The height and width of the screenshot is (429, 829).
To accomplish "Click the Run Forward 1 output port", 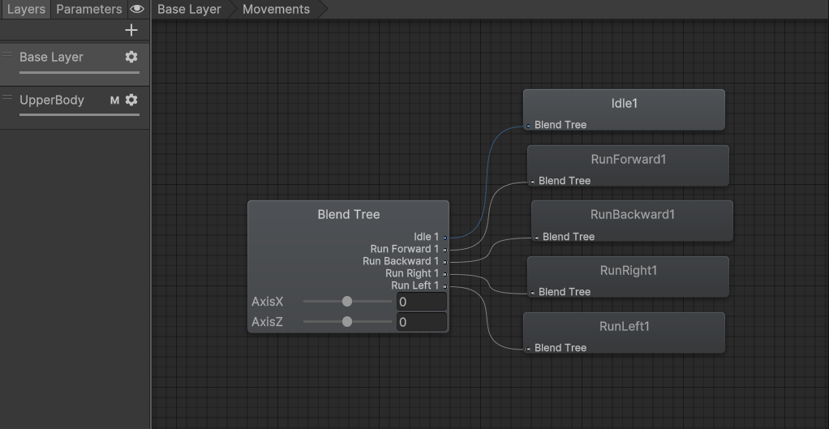I will click(x=445, y=250).
